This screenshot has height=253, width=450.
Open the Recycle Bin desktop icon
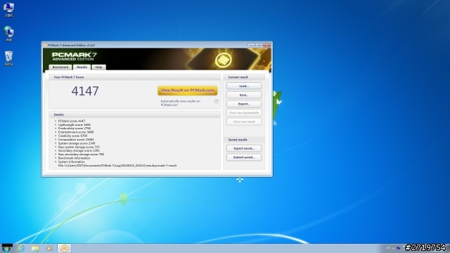click(8, 58)
